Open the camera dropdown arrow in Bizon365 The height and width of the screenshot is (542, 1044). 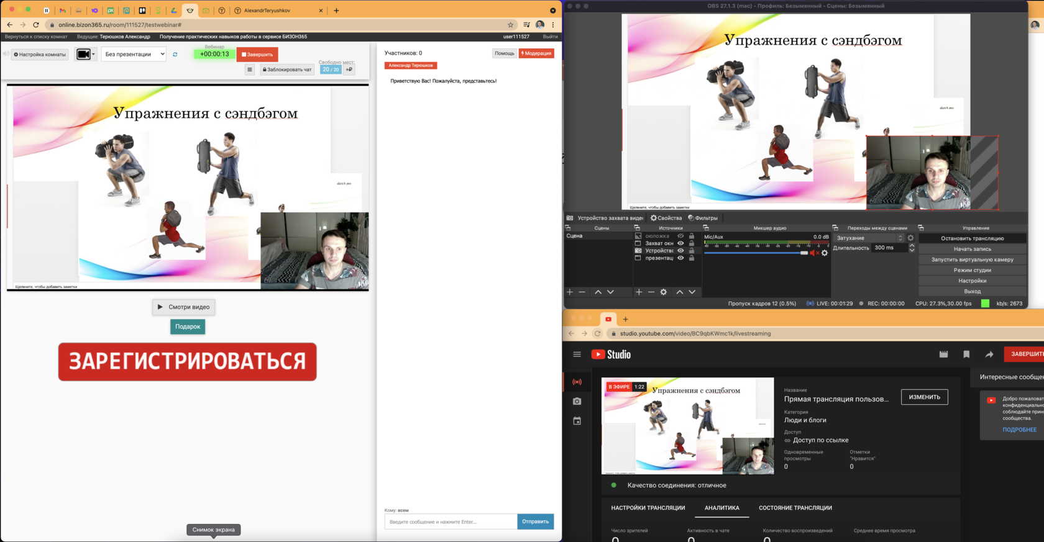(93, 55)
